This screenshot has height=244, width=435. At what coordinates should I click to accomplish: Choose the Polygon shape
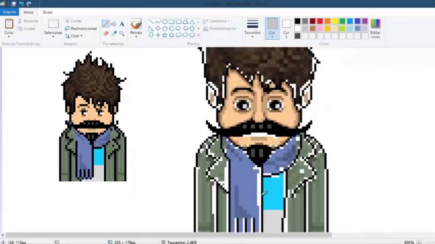(x=185, y=22)
